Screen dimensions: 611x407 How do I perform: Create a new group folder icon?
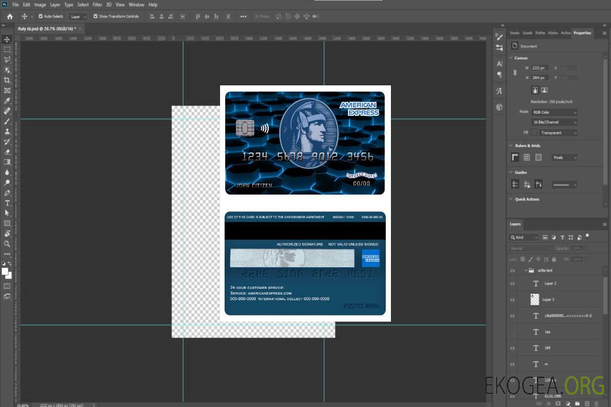pyautogui.click(x=577, y=404)
